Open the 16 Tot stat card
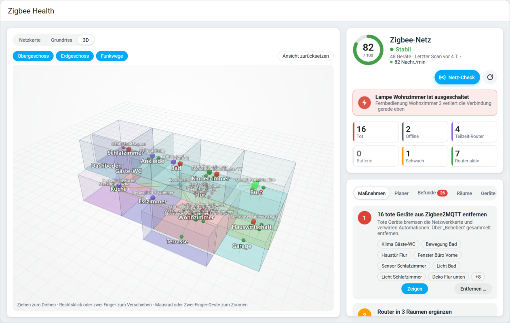Image resolution: width=510 pixels, height=323 pixels. click(x=375, y=132)
